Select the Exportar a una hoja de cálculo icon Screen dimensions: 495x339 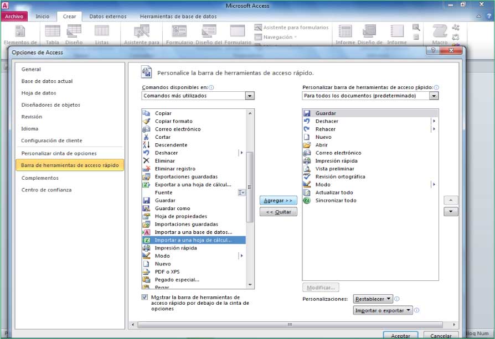click(x=146, y=185)
